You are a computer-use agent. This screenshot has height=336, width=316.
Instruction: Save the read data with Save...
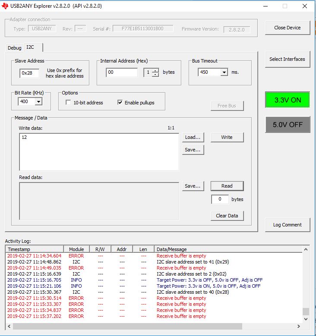pos(193,186)
